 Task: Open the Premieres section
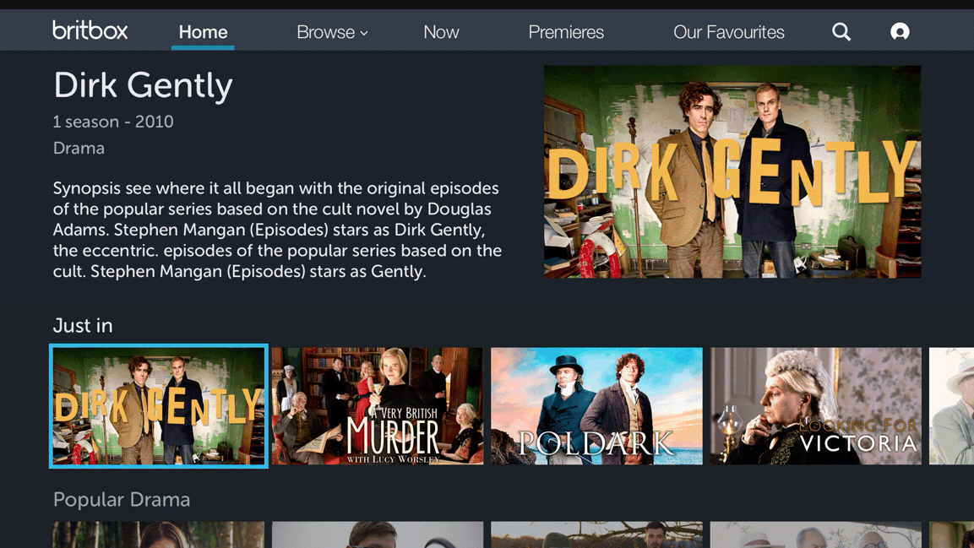coord(566,32)
